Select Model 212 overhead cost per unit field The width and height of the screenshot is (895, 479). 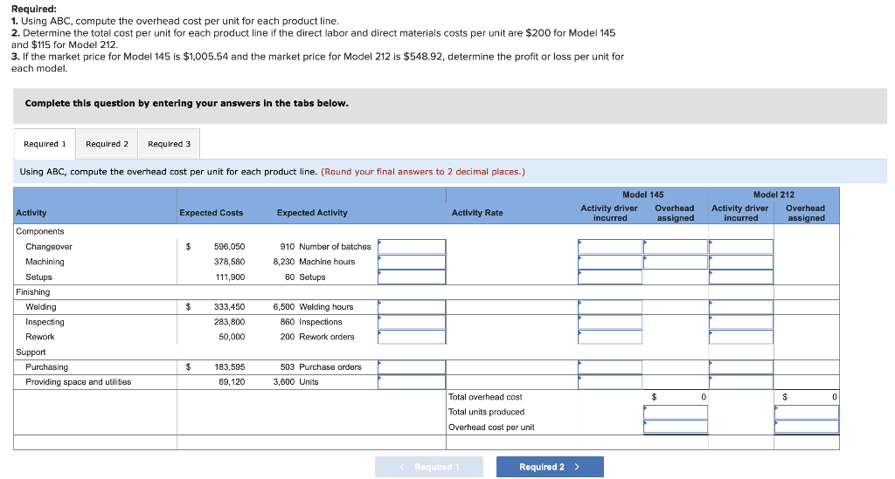point(807,428)
